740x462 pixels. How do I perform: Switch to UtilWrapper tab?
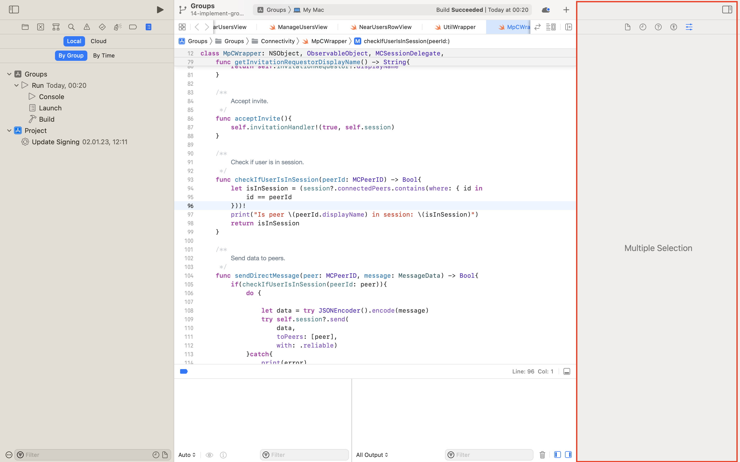click(x=455, y=27)
